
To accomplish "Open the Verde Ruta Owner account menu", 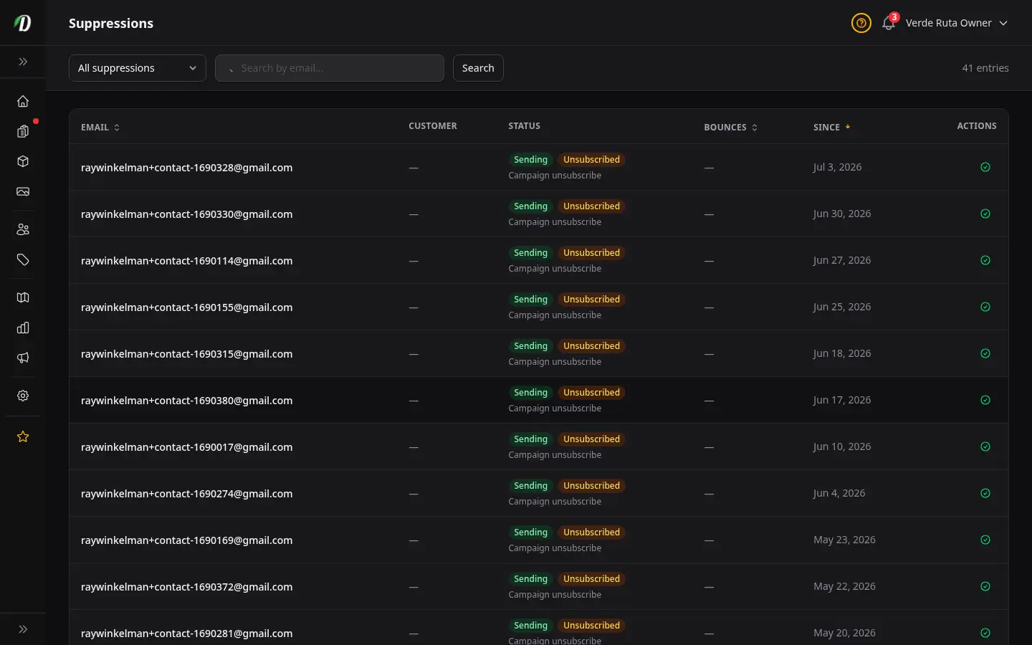I will click(x=957, y=23).
